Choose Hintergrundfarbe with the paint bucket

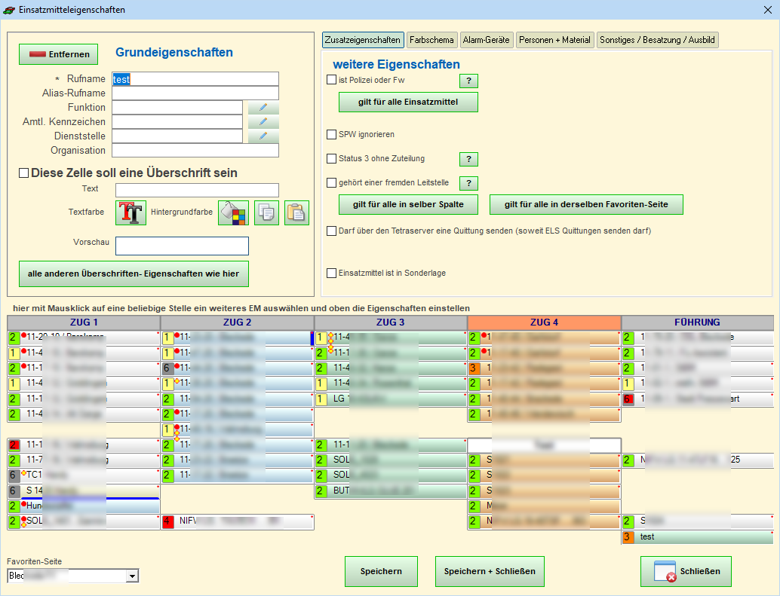[x=233, y=213]
